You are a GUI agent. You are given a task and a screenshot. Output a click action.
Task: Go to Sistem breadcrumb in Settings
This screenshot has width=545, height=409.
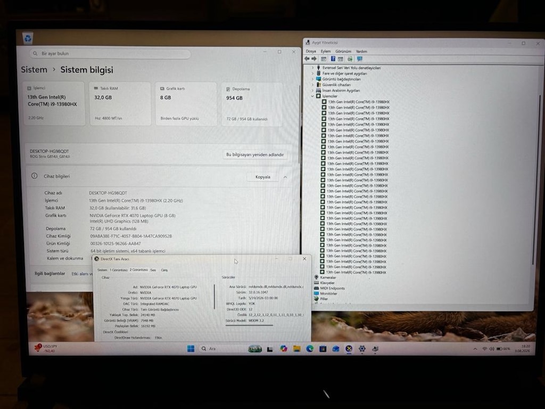[x=34, y=70]
